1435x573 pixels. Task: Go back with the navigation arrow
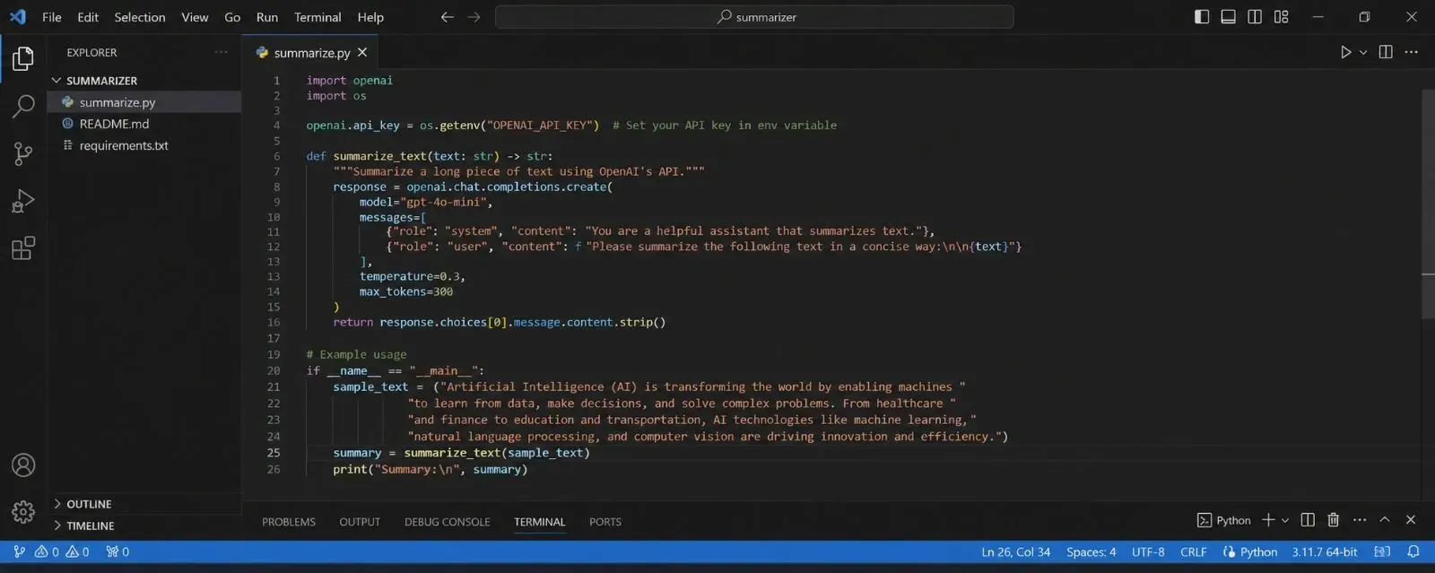pos(447,17)
